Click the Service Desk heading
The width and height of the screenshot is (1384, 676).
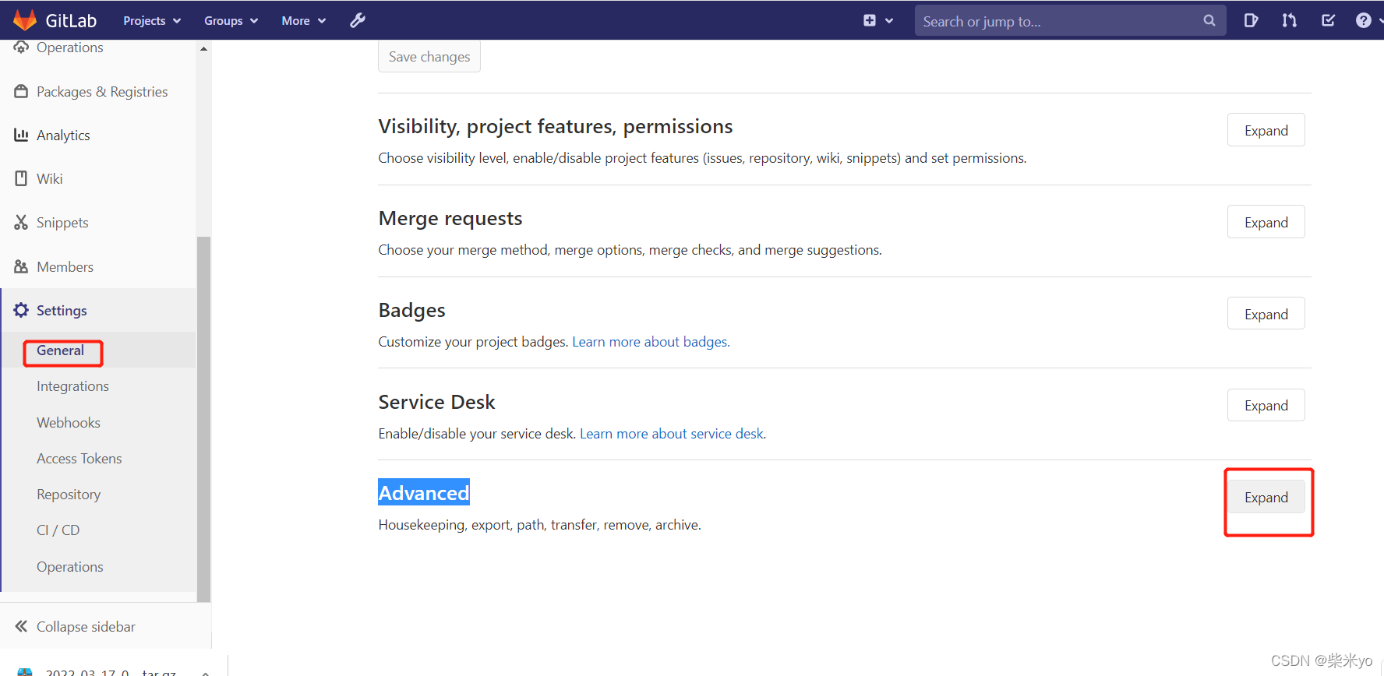tap(436, 402)
